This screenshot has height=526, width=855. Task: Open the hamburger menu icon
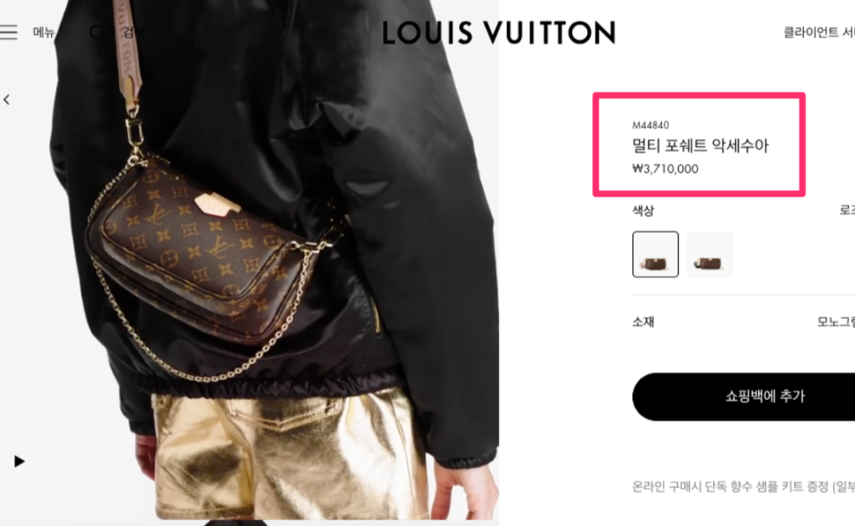click(x=8, y=33)
